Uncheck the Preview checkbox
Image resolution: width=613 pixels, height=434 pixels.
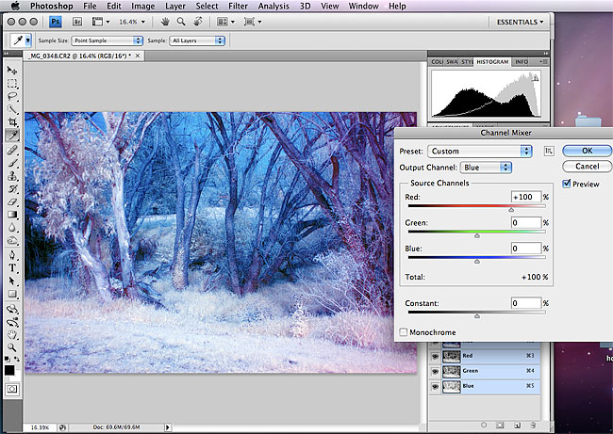566,184
